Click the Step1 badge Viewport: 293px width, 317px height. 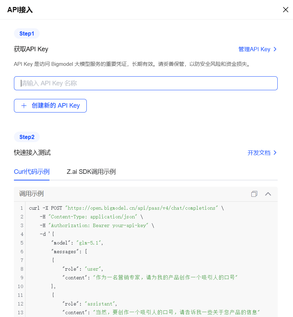(27, 33)
